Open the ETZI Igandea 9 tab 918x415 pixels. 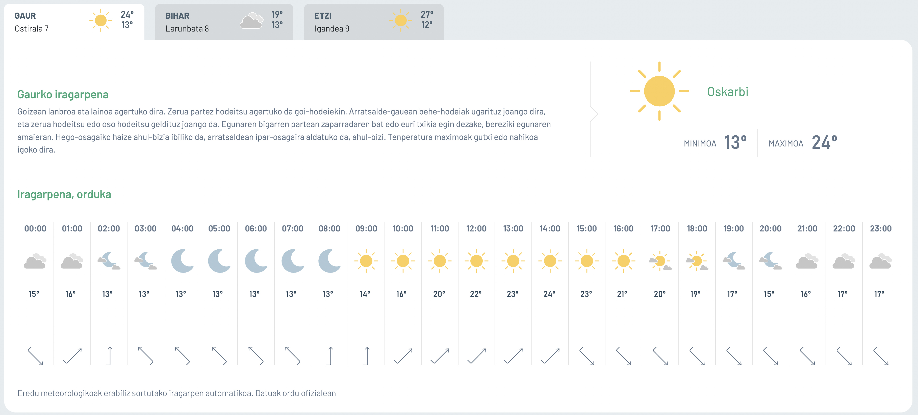pyautogui.click(x=373, y=22)
